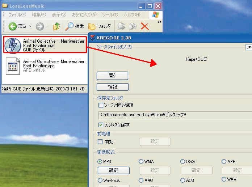252x187 pixels.
Task: Open the 検索 search tool
Action: [75, 26]
